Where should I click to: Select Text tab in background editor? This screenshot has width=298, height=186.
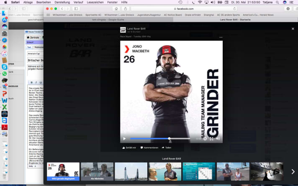pyautogui.click(x=29, y=47)
